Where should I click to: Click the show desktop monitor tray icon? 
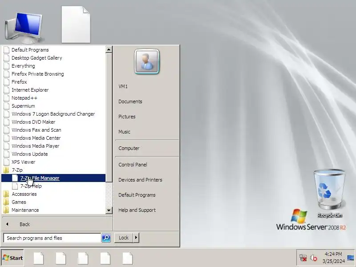click(351, 258)
